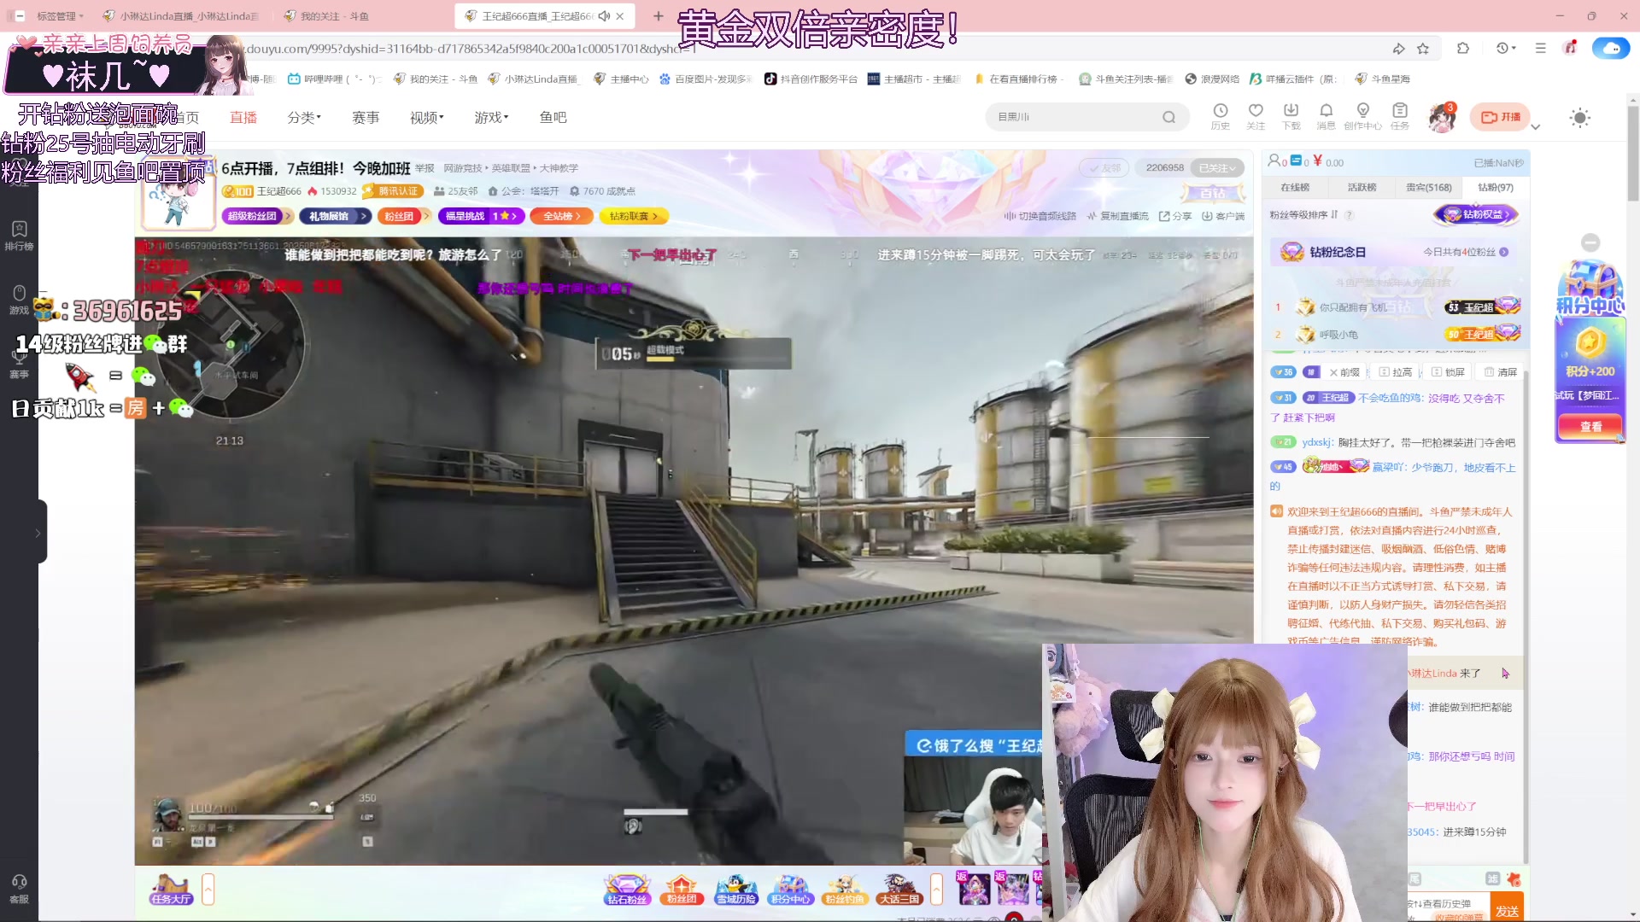Open the 任务大厅 icon below the player
Screen dimensions: 1640x922
pyautogui.click(x=171, y=889)
